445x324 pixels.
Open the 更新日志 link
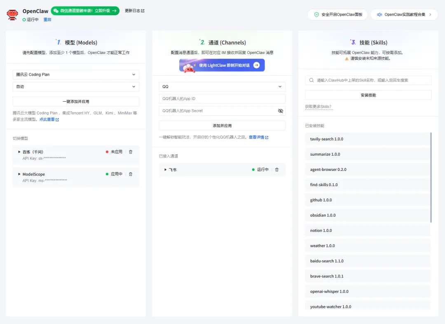pos(134,11)
